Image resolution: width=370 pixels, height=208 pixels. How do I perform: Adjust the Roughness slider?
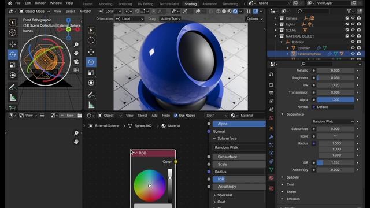(335, 78)
